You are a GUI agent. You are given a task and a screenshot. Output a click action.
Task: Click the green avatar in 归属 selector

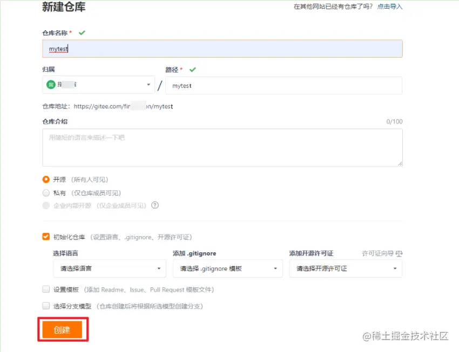coord(51,85)
